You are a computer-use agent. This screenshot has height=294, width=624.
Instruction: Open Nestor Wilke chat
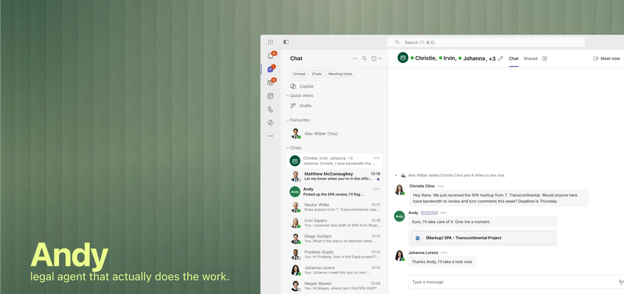334,207
